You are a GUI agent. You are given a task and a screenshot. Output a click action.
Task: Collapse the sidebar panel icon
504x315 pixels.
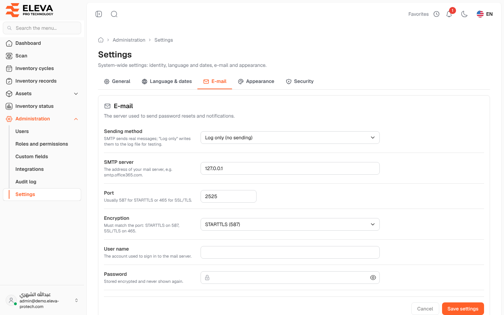pyautogui.click(x=99, y=14)
